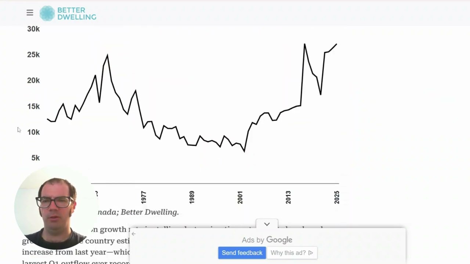The width and height of the screenshot is (470, 264).
Task: Click the AdChoices triangle icon
Action: [x=311, y=253]
